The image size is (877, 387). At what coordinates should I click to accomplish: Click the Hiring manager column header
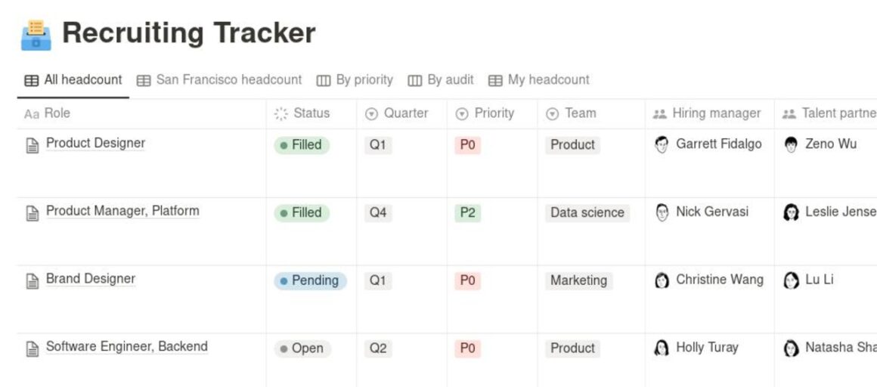click(x=708, y=113)
